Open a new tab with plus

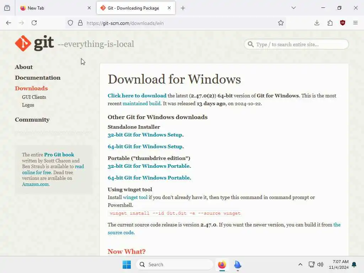[183, 8]
